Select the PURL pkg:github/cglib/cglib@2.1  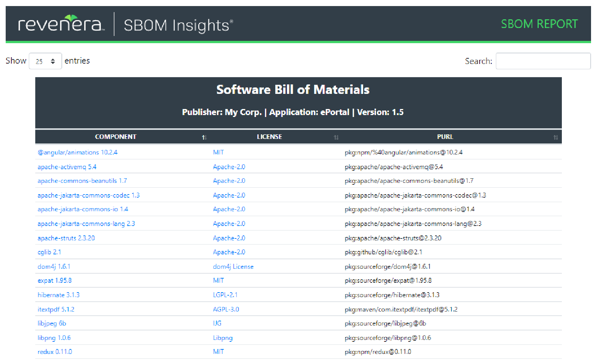click(383, 252)
